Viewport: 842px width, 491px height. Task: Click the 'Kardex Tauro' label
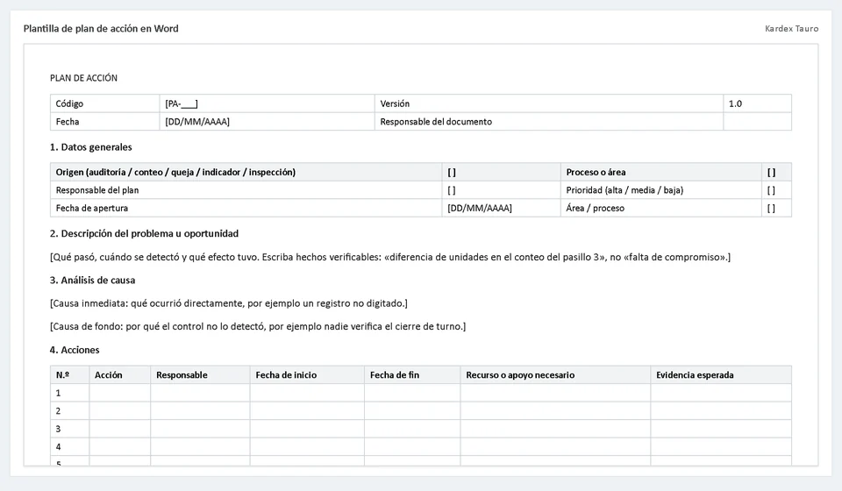coord(791,28)
